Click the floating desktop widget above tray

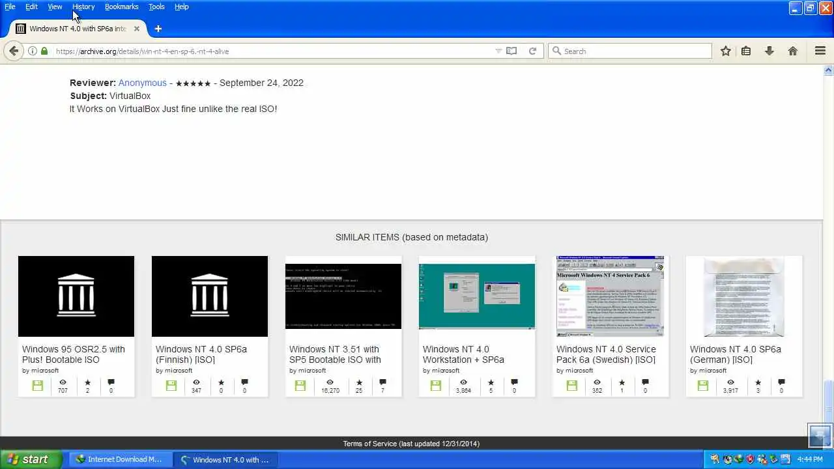click(820, 436)
